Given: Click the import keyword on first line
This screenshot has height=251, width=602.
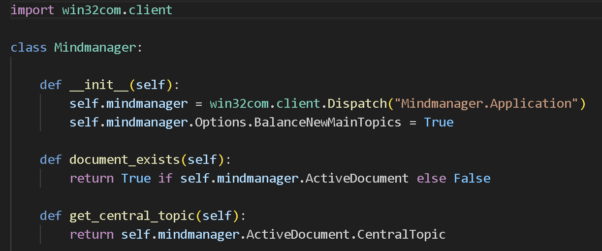Looking at the screenshot, I should 32,10.
